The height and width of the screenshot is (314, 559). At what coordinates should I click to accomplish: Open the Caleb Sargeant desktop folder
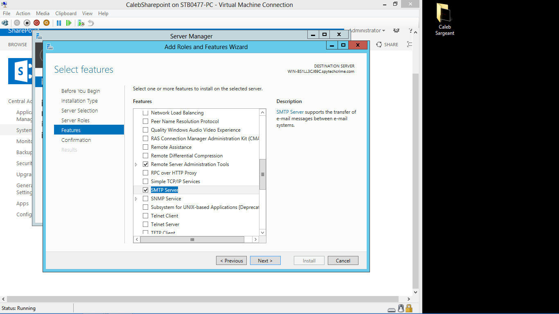coord(444,19)
